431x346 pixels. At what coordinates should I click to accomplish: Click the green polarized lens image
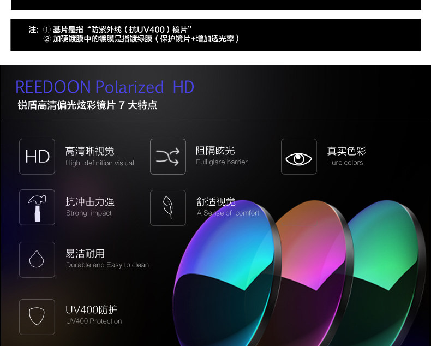(387, 272)
